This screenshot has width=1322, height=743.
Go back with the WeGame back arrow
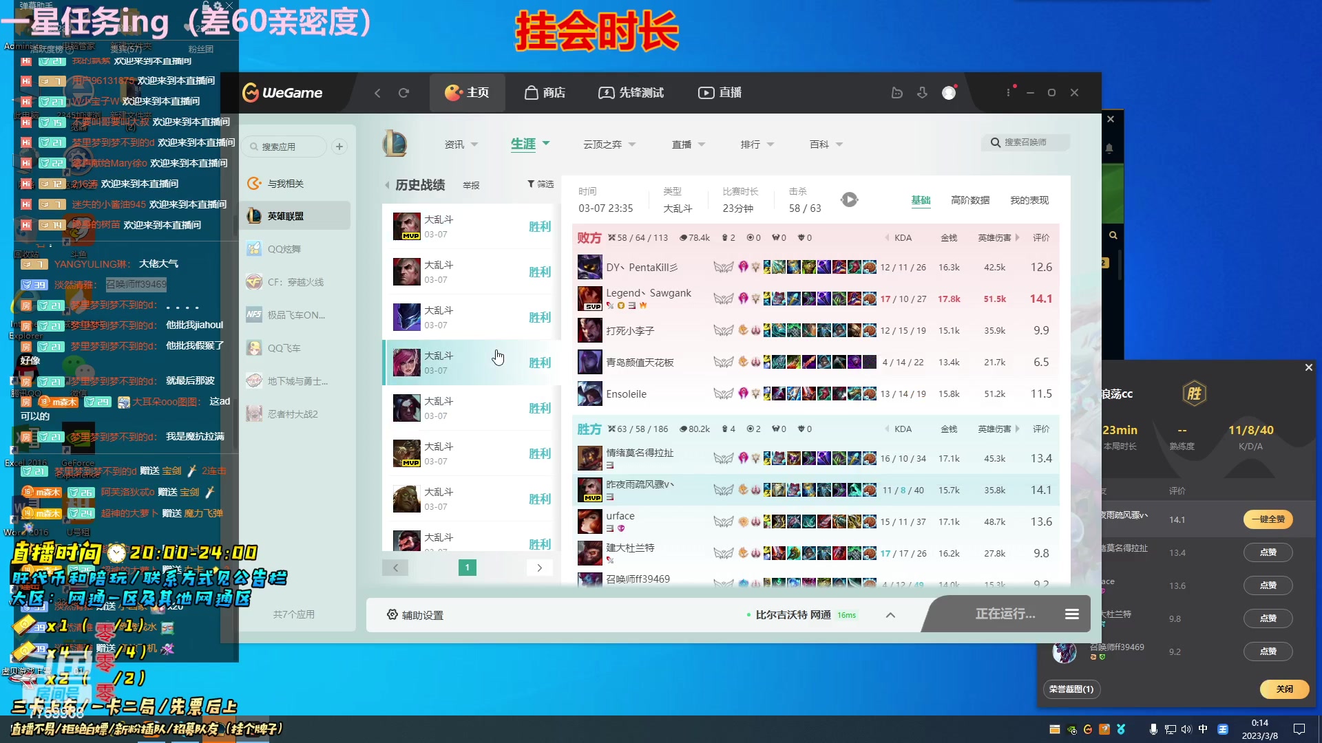(x=377, y=93)
